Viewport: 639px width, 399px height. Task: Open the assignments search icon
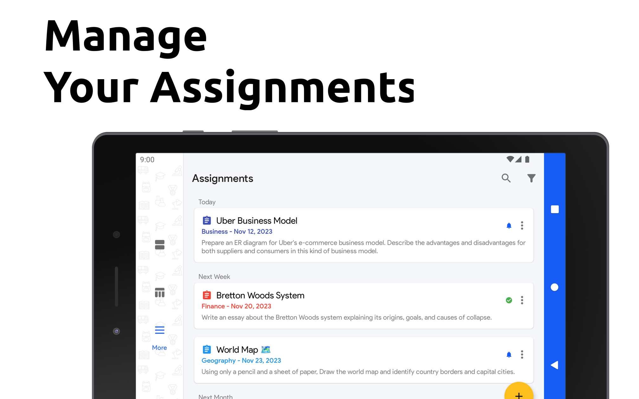(x=506, y=178)
